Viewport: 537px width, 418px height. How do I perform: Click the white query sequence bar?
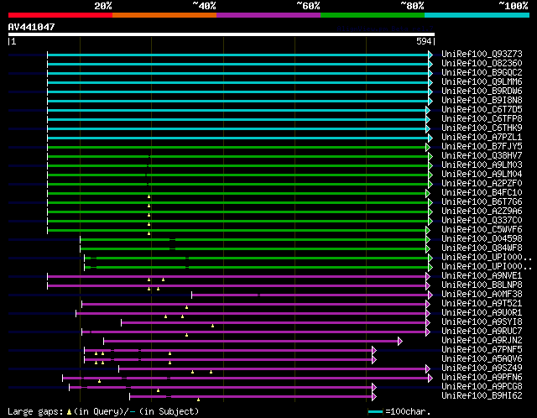click(x=222, y=34)
